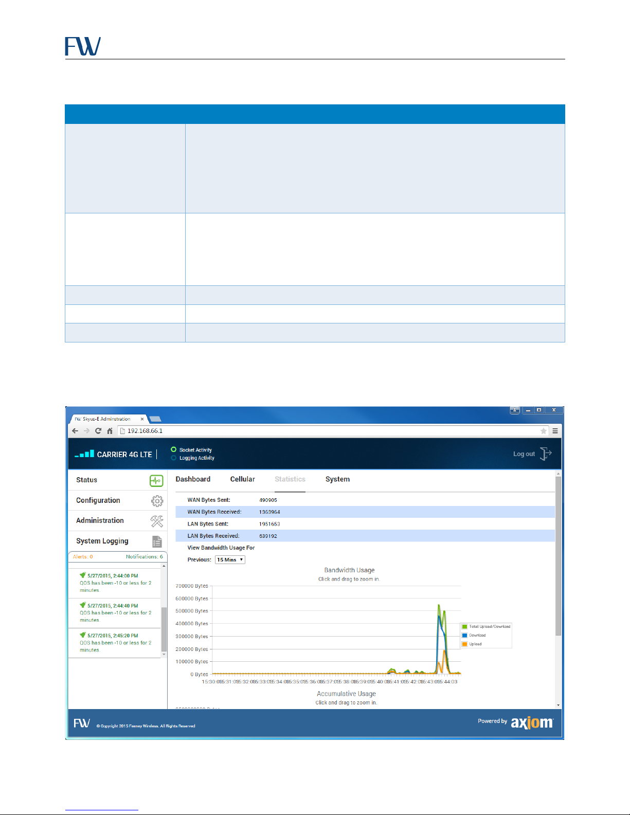Click the Alerts: 0 counter

click(83, 557)
